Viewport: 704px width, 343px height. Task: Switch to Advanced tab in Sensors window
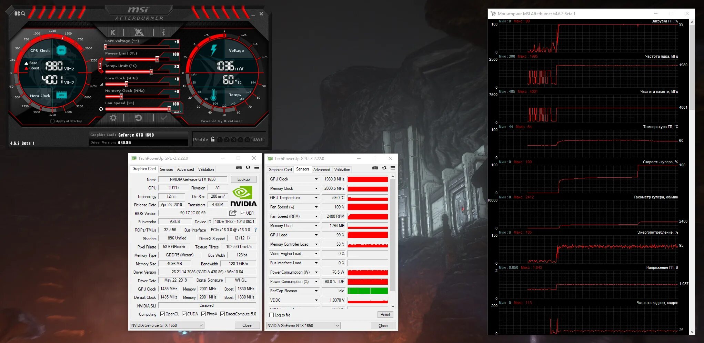322,170
